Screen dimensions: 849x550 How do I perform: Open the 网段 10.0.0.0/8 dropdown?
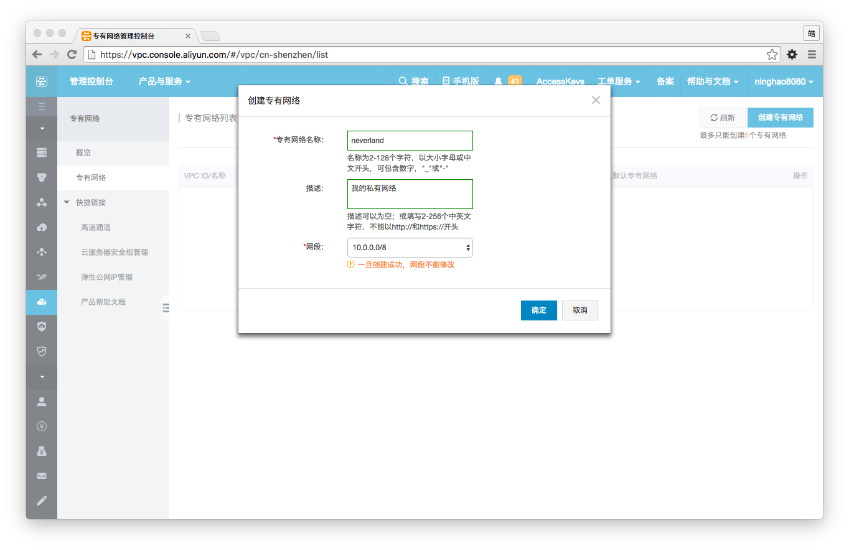[x=410, y=248]
